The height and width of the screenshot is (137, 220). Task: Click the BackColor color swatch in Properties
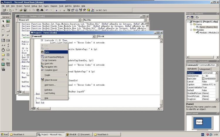pos(203,79)
